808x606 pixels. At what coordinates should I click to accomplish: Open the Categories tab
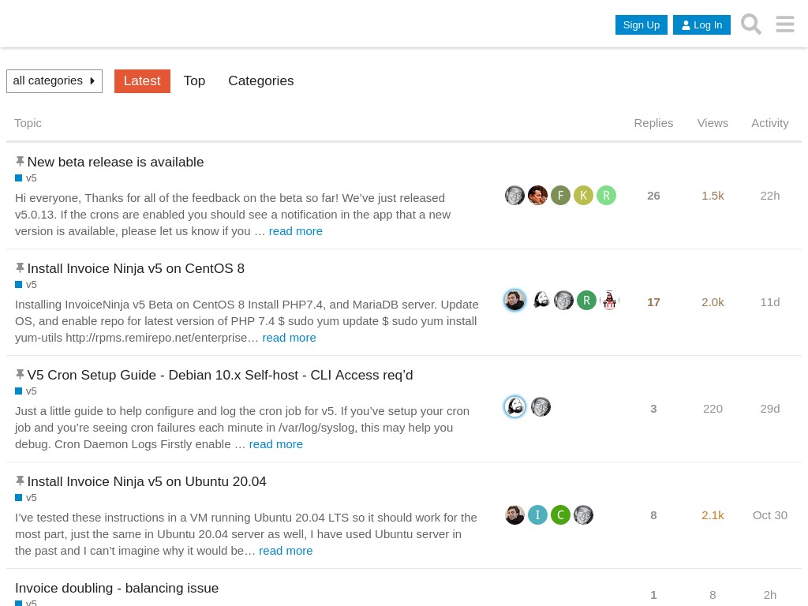pyautogui.click(x=260, y=81)
